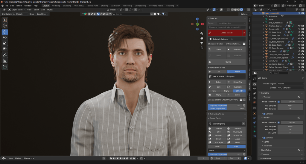
Task: Jump to timeline end frame
Action: click(127, 158)
